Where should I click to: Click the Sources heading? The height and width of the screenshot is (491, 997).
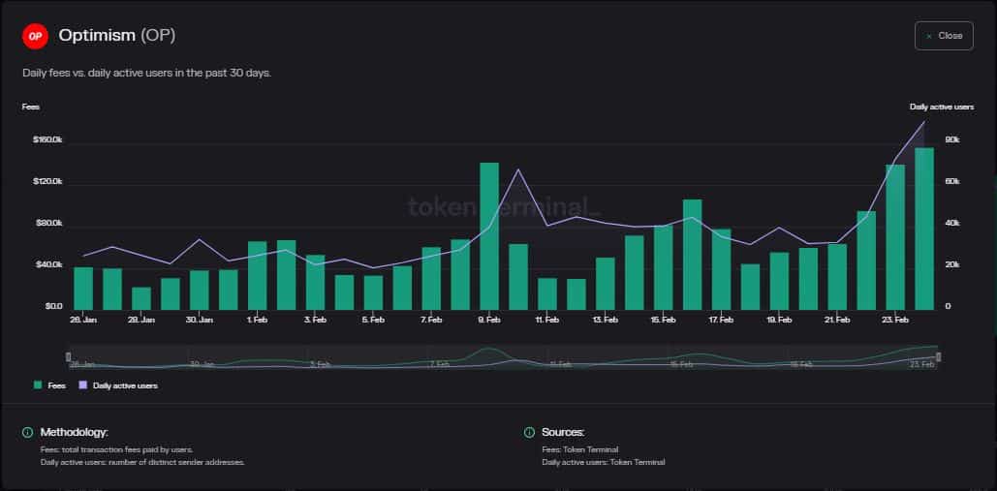pyautogui.click(x=563, y=432)
